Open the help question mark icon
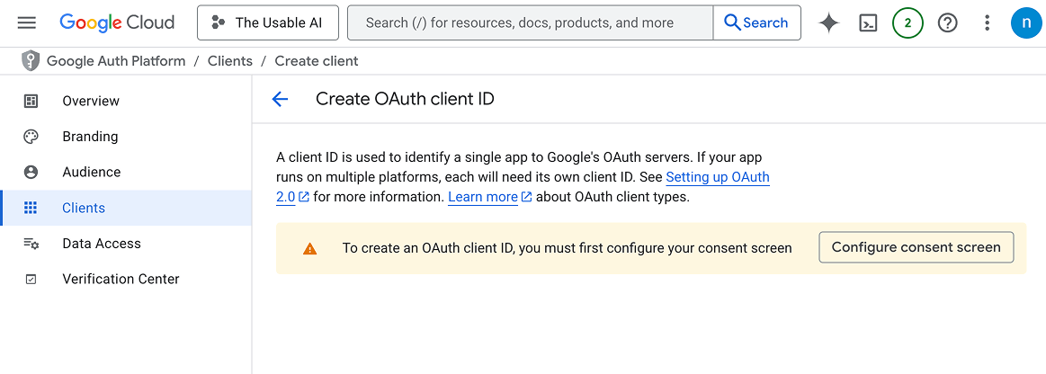The width and height of the screenshot is (1046, 374). pos(947,23)
